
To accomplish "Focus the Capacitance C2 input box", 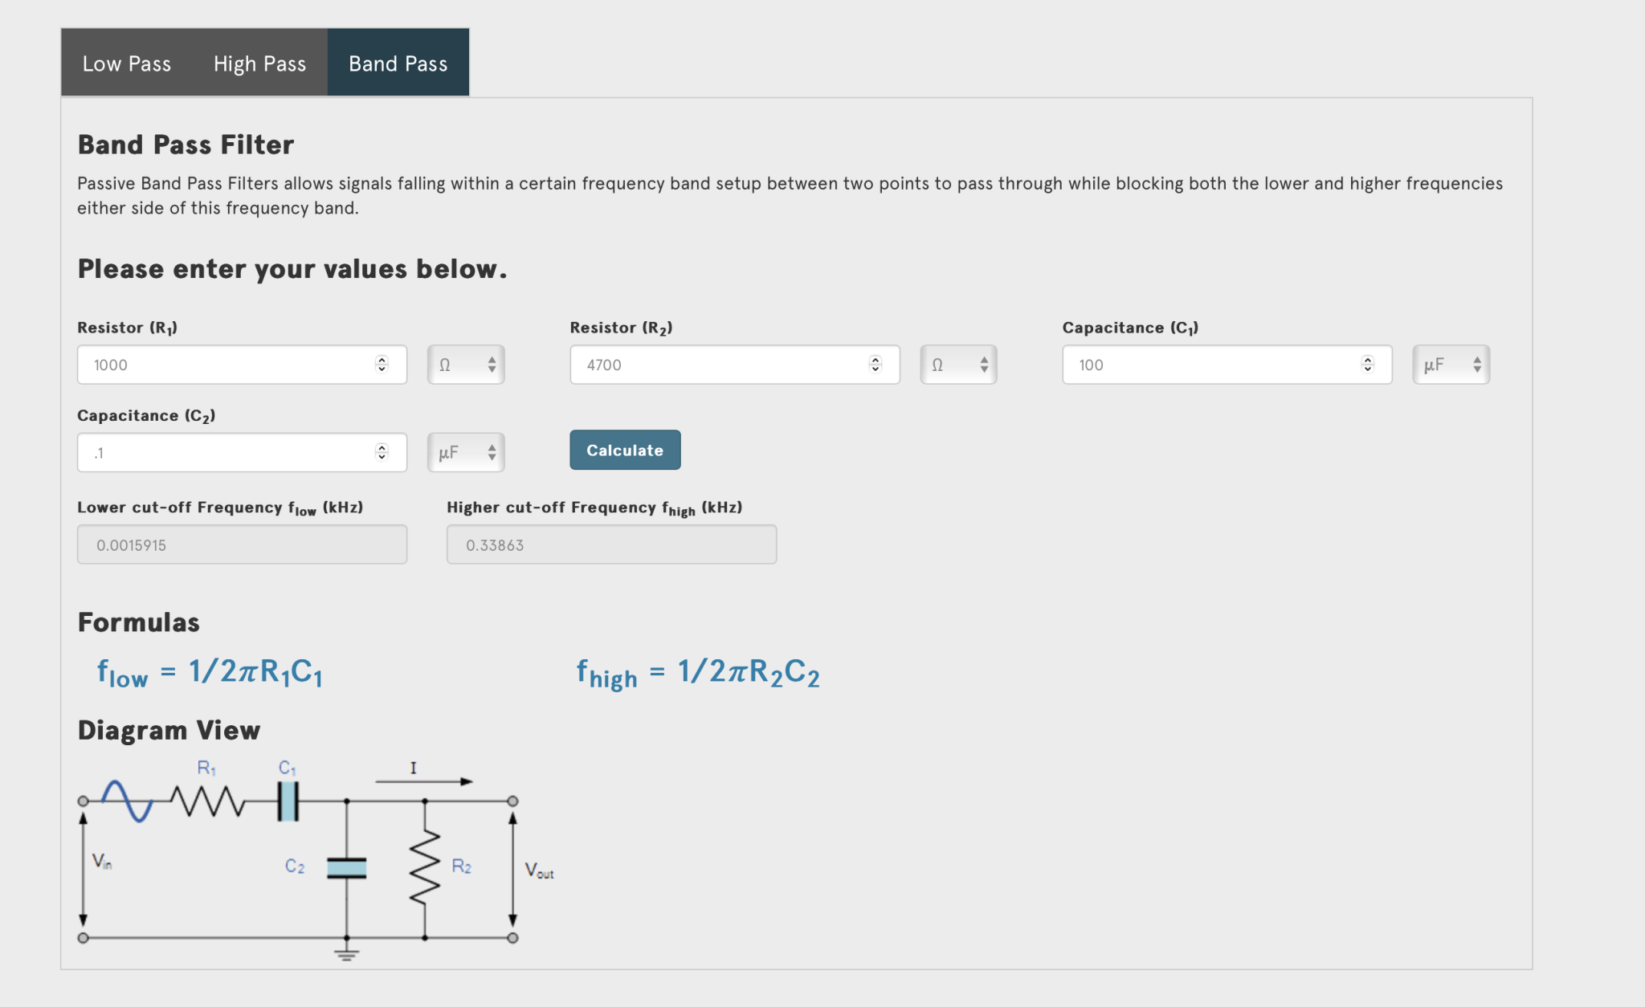I will pos(242,452).
